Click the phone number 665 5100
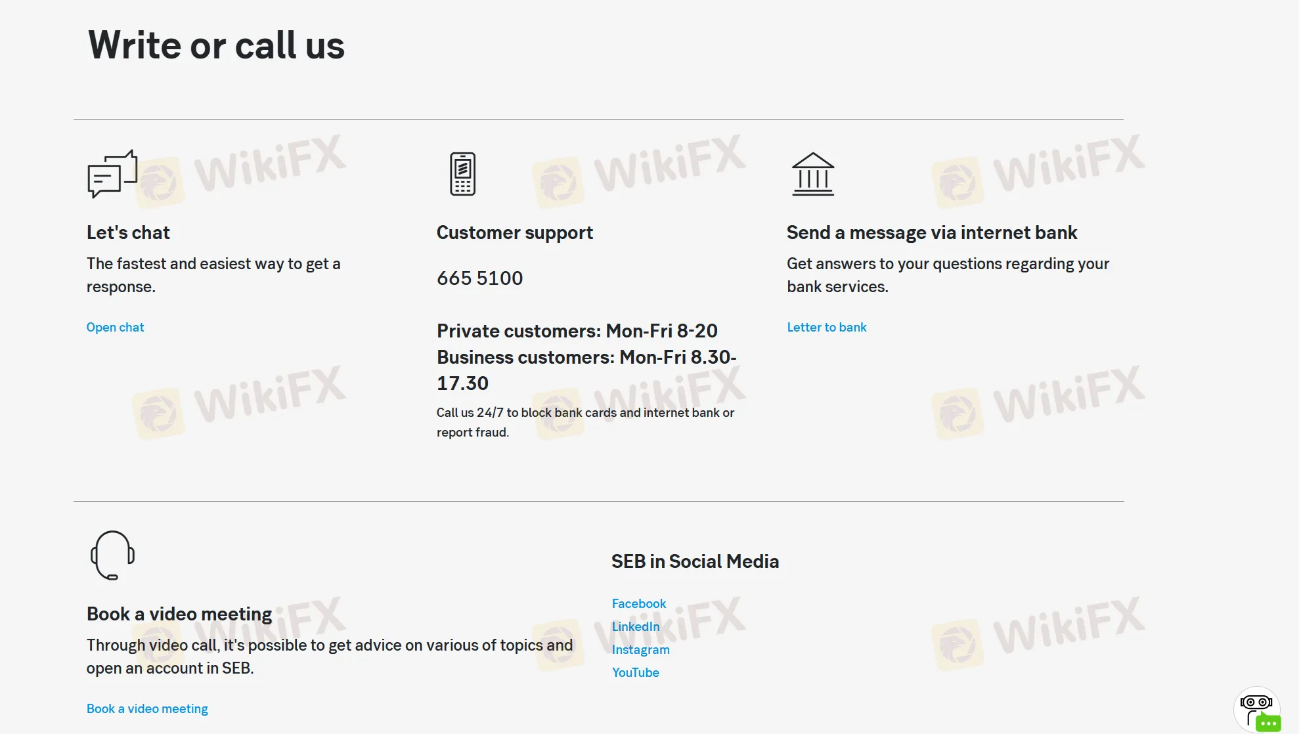Viewport: 1301px width, 734px height. [x=479, y=278]
